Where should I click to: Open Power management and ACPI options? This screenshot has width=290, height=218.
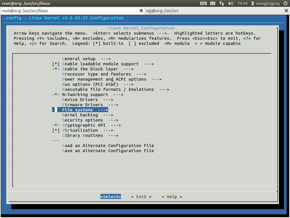tap(112, 79)
